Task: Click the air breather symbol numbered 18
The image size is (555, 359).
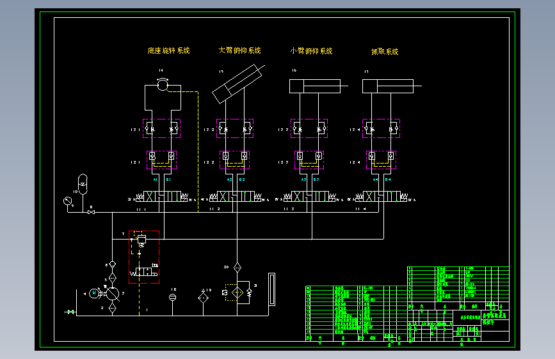Action: point(172,298)
